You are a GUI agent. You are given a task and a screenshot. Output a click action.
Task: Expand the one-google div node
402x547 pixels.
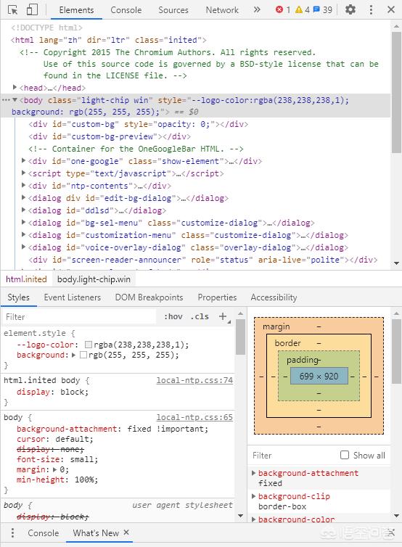[x=24, y=161]
